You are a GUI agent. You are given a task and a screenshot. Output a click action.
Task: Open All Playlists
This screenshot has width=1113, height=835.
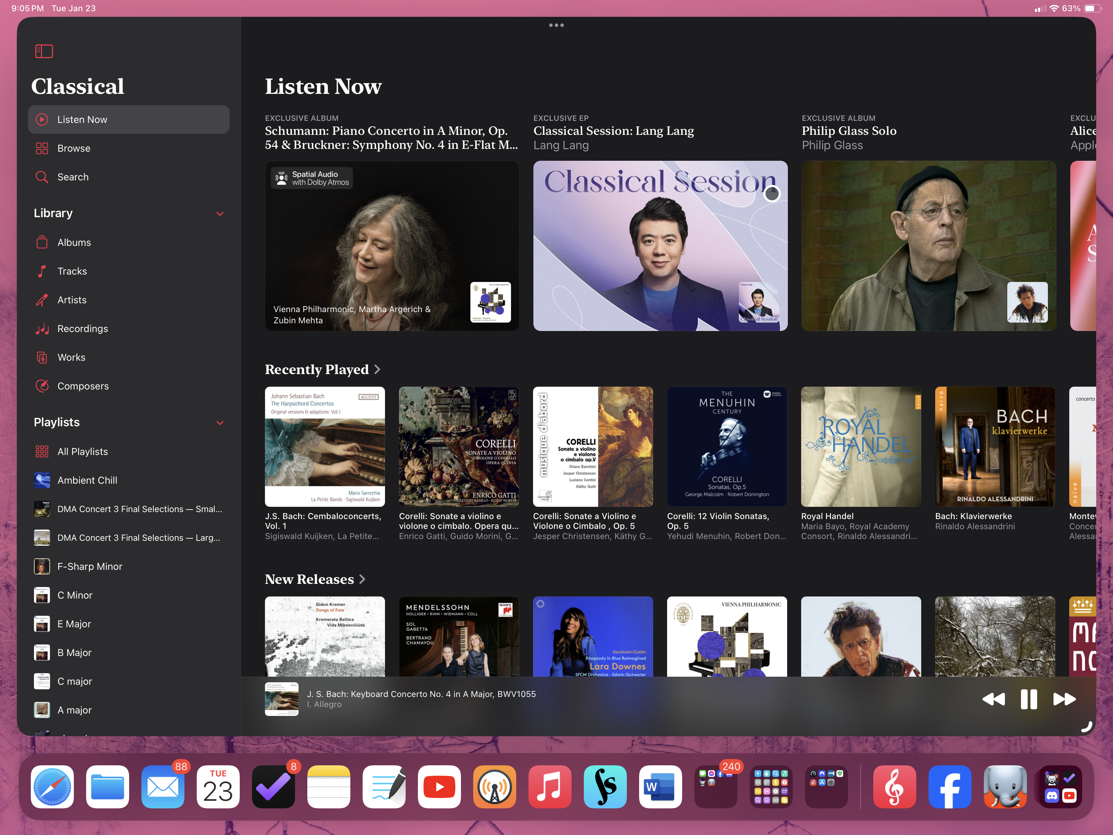pyautogui.click(x=129, y=451)
